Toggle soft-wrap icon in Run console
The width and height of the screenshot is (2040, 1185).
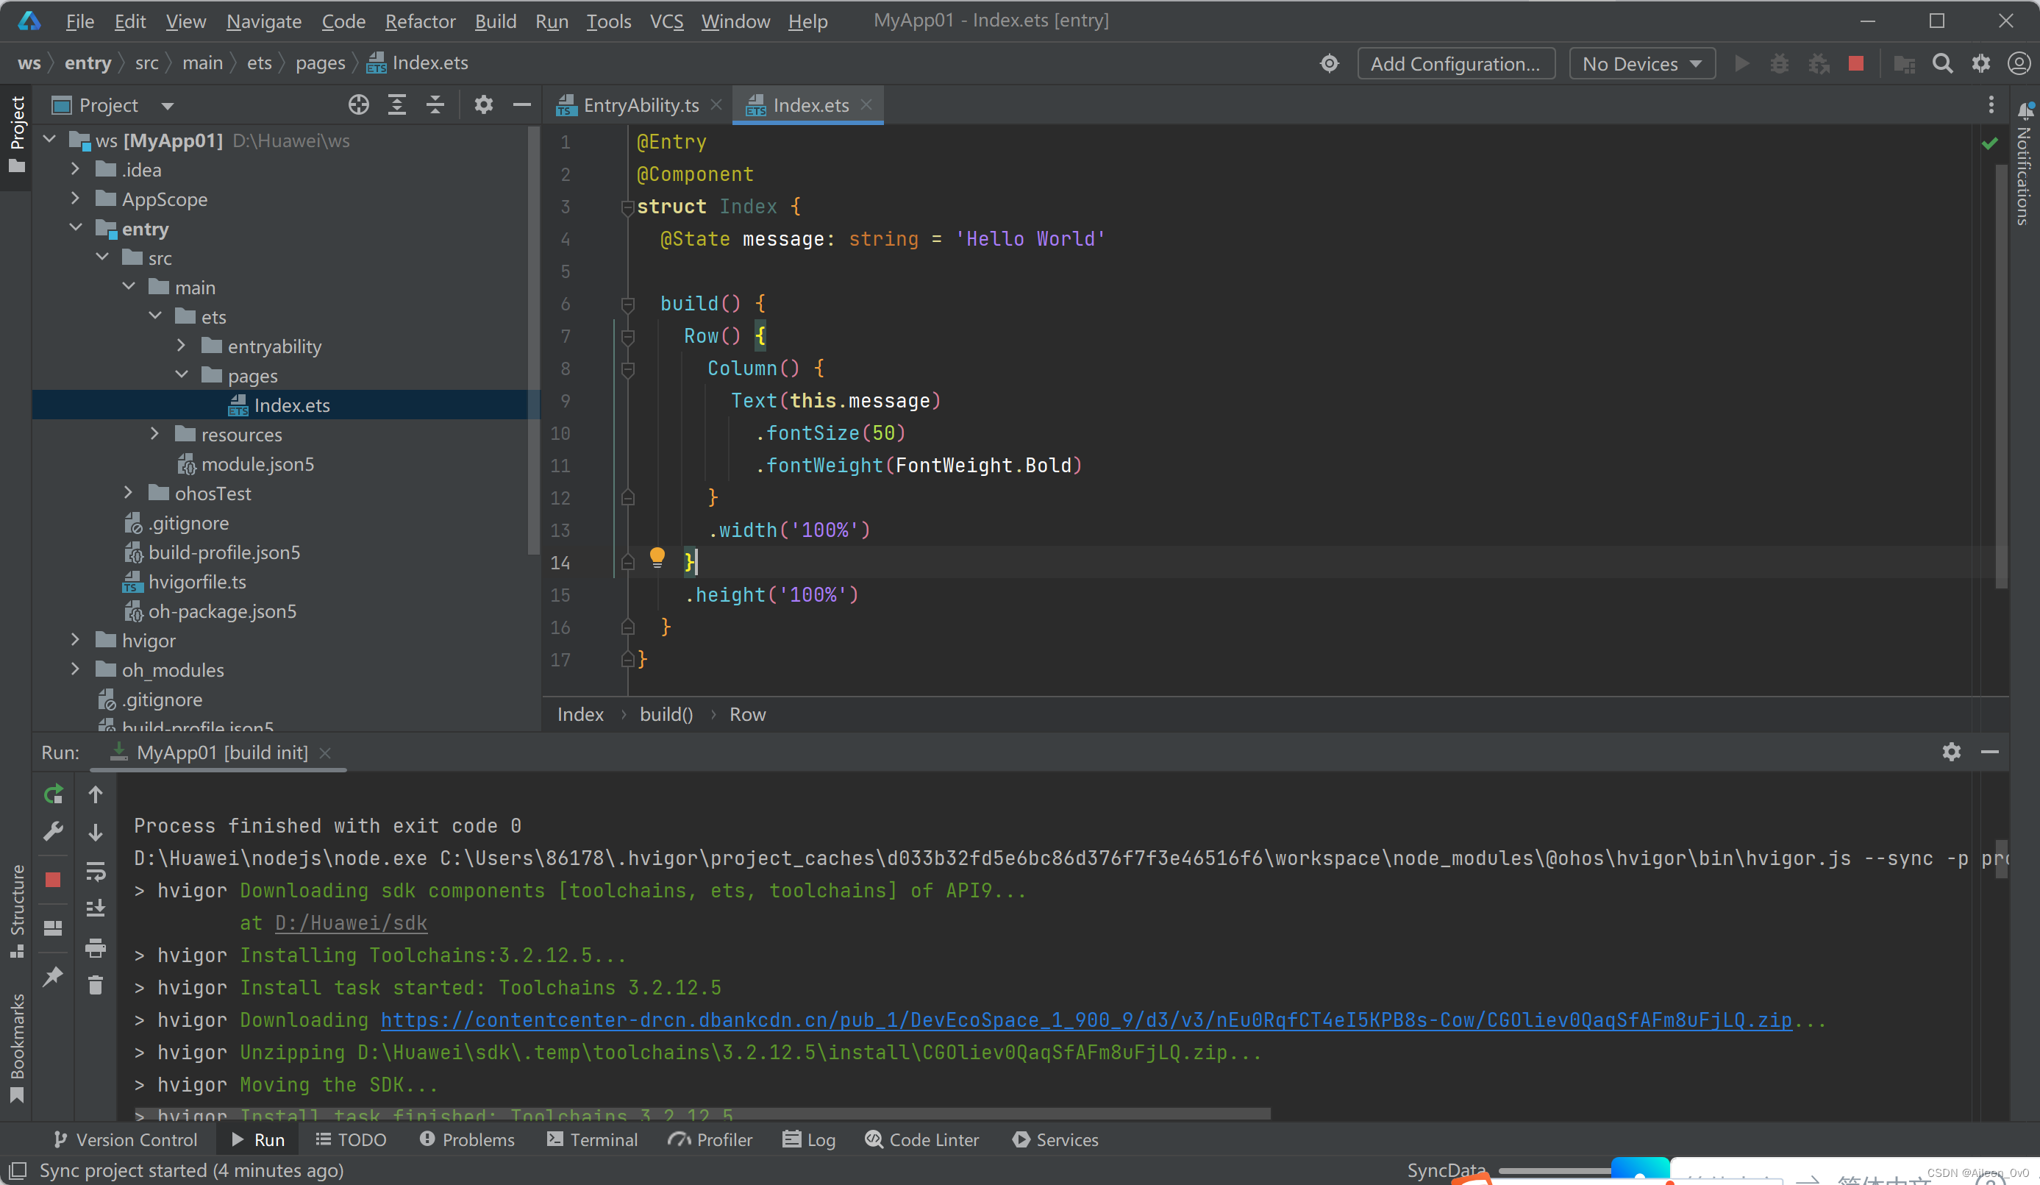[96, 871]
